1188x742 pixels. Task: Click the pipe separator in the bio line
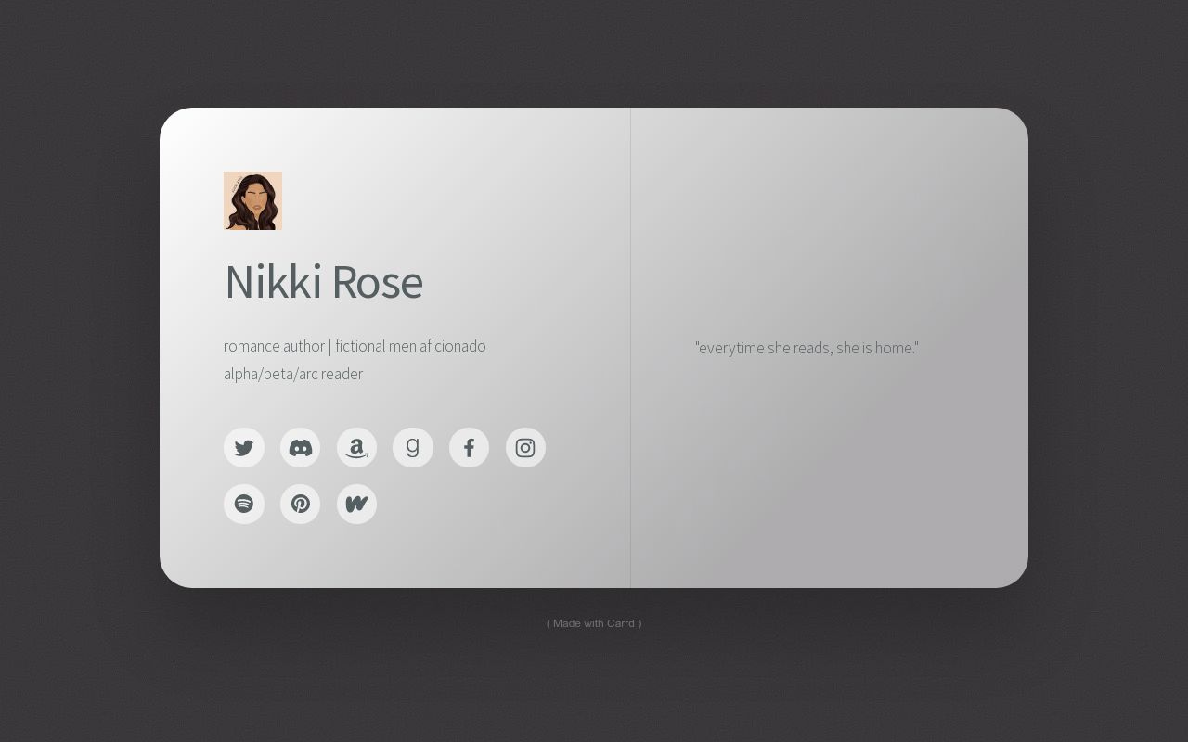pyautogui.click(x=329, y=346)
